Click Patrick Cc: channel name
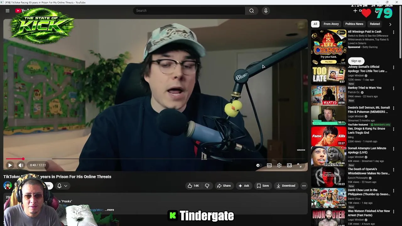Image resolution: width=402 pixels, height=226 pixels. (354, 92)
